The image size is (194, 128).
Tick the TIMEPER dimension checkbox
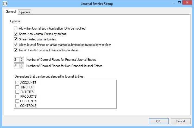pos(17,87)
